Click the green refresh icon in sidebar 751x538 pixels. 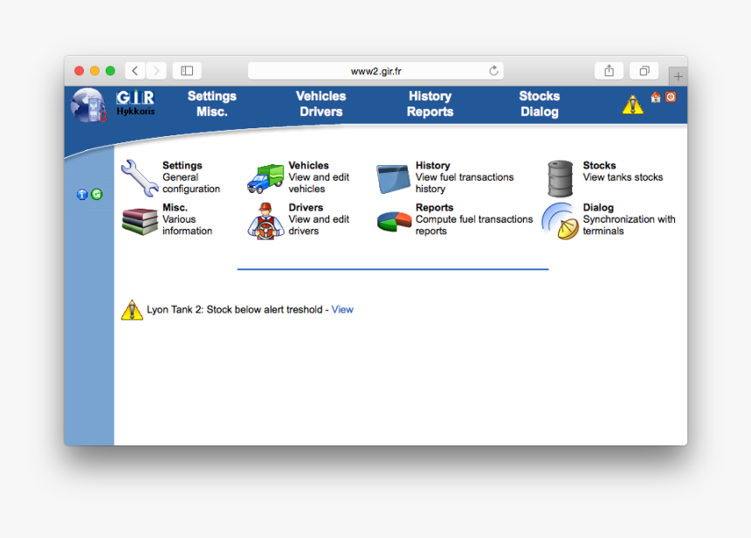(97, 194)
